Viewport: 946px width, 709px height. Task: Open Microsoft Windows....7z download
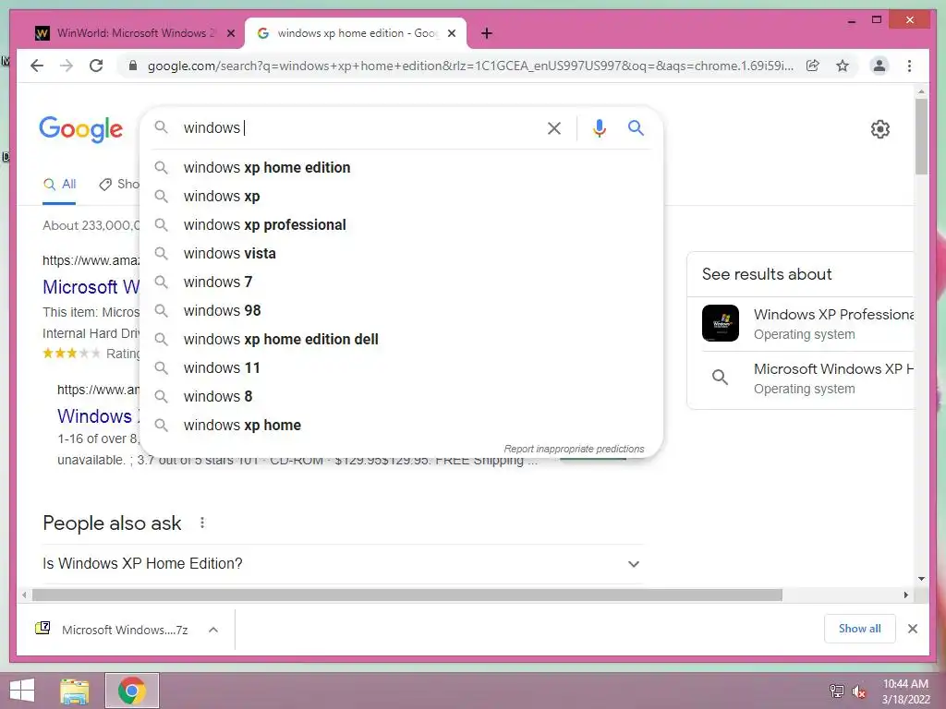(125, 630)
